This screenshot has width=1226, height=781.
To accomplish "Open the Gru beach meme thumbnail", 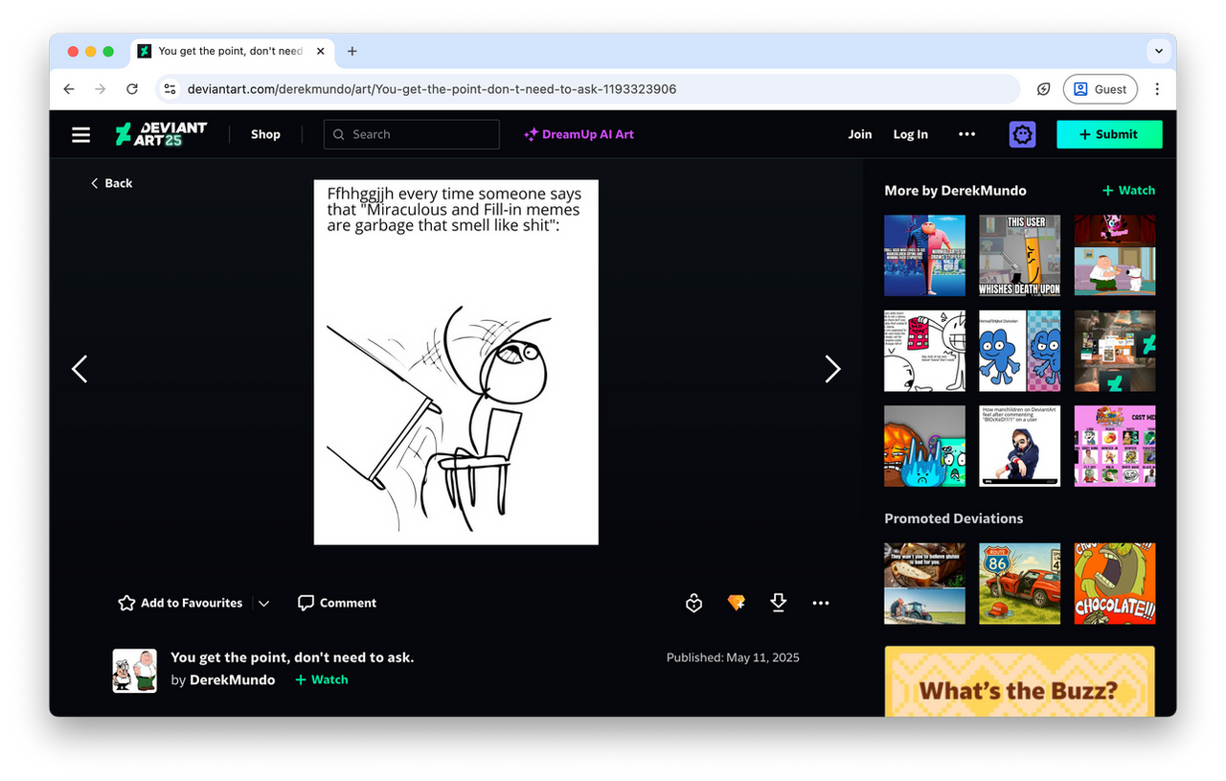I will coord(924,255).
